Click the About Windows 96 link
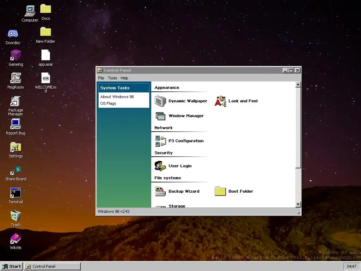The image size is (361, 271). point(117,97)
